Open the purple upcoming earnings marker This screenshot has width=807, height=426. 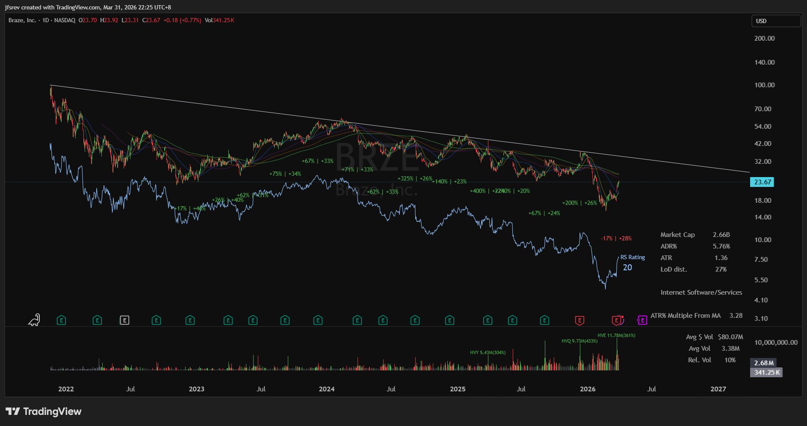pos(642,320)
